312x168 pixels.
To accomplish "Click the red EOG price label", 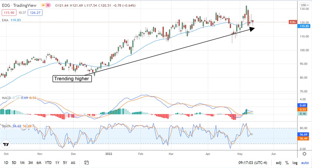I will [292, 22].
